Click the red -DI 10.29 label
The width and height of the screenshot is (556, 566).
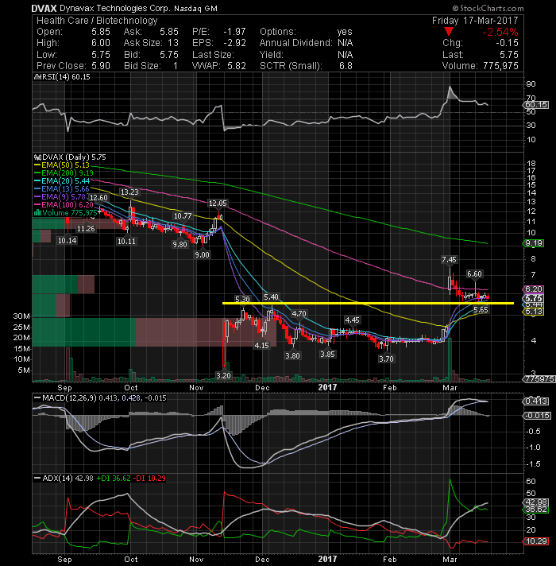click(149, 479)
